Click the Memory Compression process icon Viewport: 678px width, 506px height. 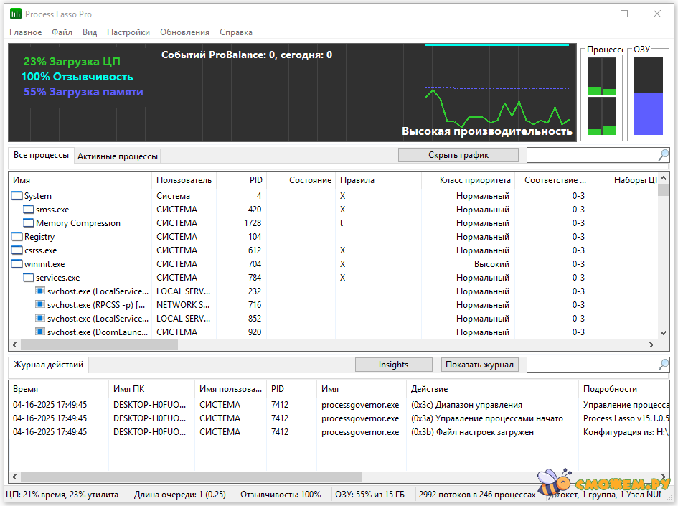pos(29,222)
